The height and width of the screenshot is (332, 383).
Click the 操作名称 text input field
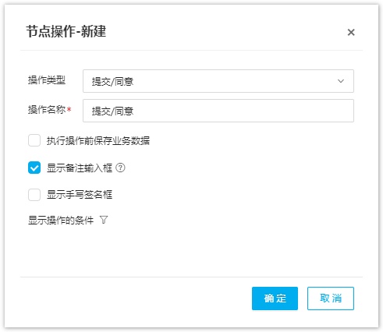pos(218,111)
